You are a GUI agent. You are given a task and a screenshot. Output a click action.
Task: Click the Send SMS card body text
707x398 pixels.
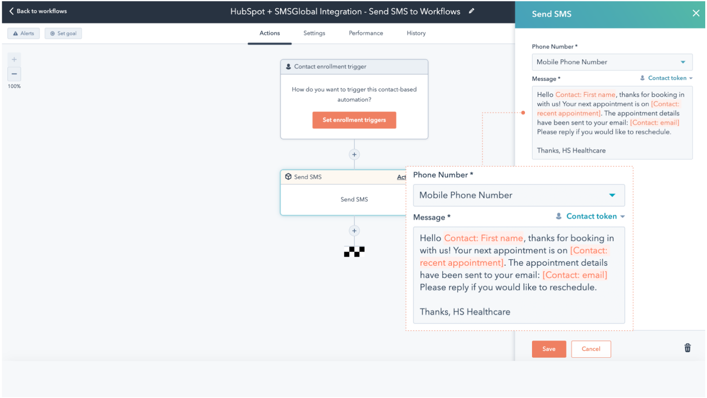point(354,199)
